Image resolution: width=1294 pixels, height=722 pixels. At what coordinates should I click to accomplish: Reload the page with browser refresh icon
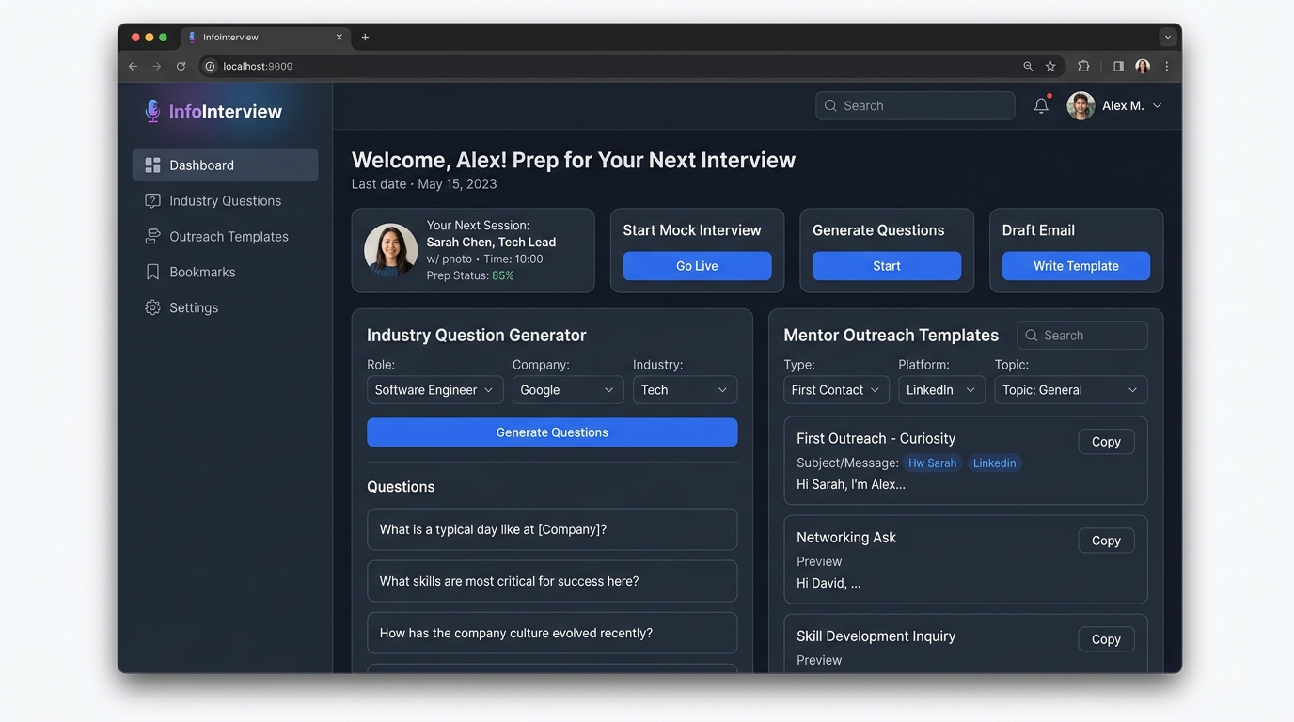click(181, 67)
